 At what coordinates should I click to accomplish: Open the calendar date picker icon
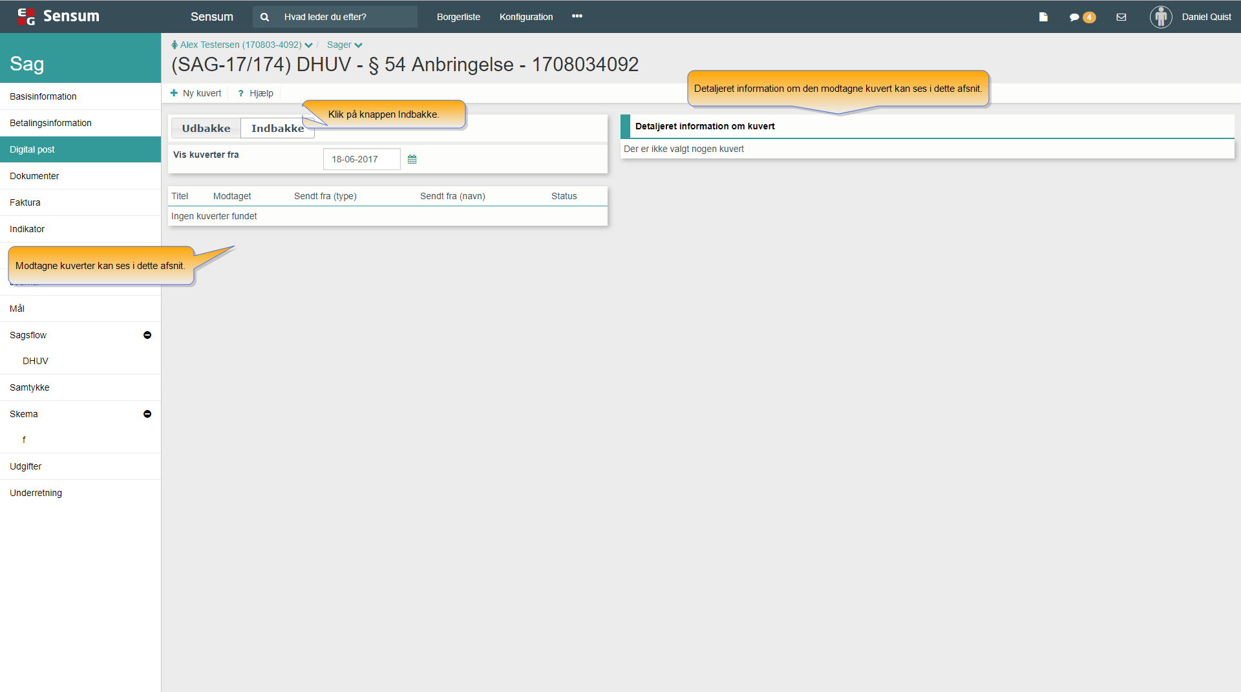pyautogui.click(x=412, y=159)
